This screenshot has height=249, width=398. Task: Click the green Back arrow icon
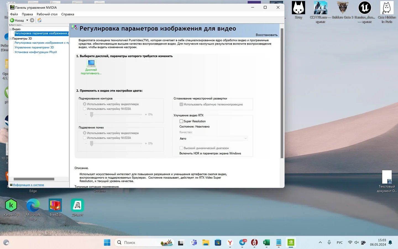pyautogui.click(x=12, y=20)
